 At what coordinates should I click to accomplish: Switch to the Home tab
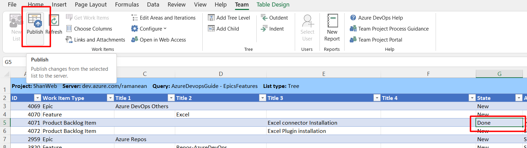tap(36, 4)
